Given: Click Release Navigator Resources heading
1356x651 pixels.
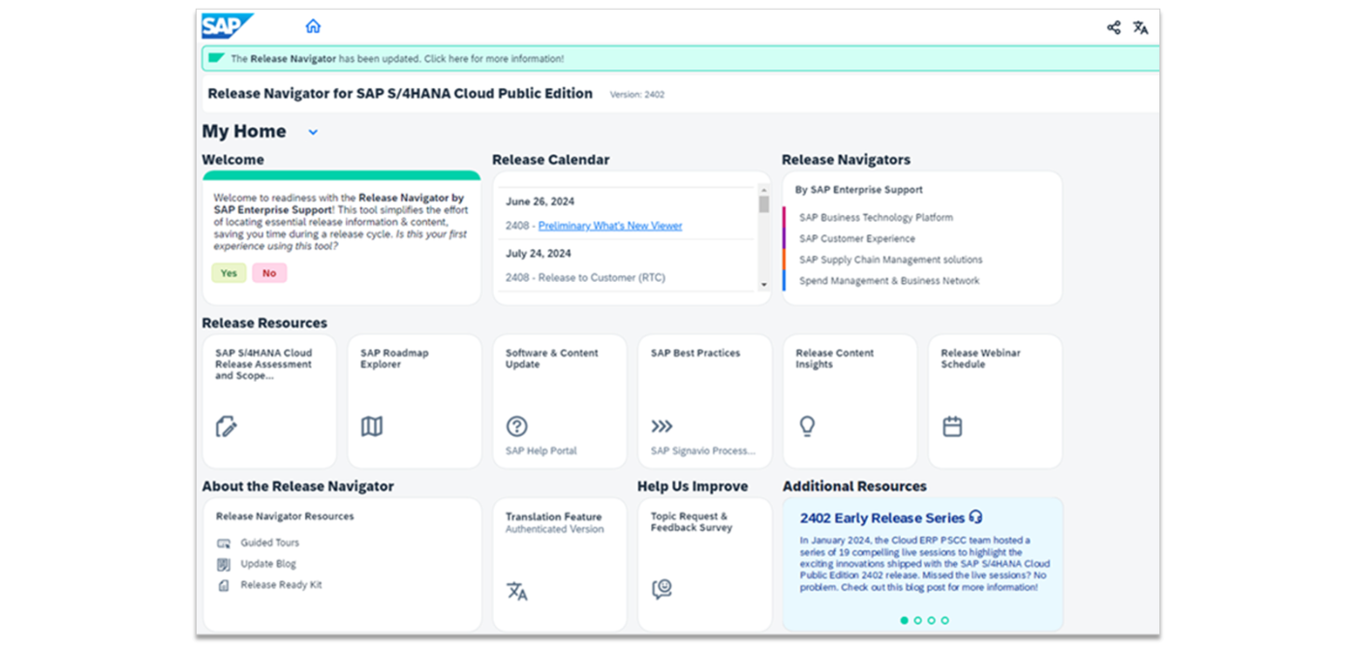Looking at the screenshot, I should pos(285,516).
